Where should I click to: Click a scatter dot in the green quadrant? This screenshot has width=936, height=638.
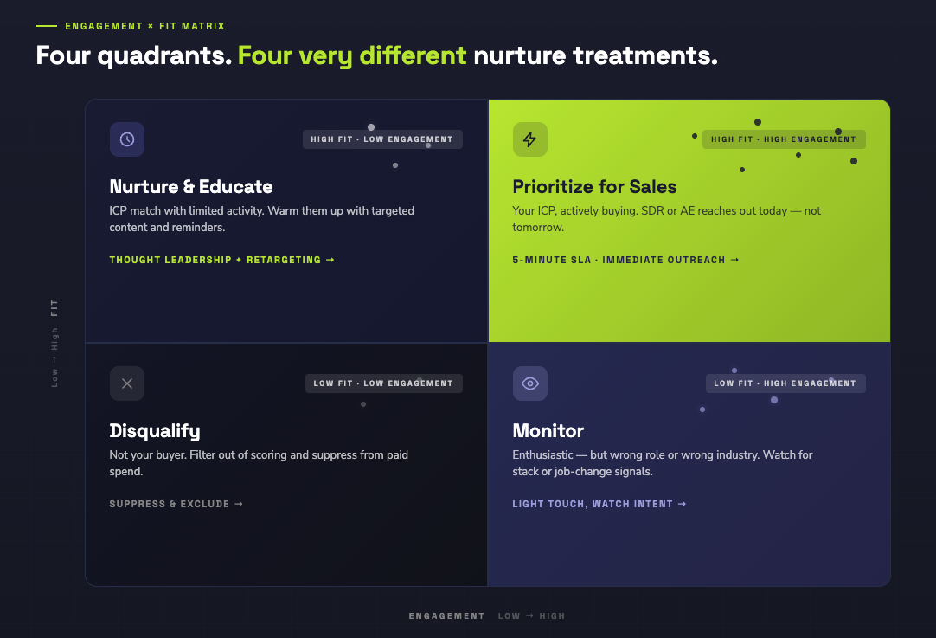click(758, 121)
